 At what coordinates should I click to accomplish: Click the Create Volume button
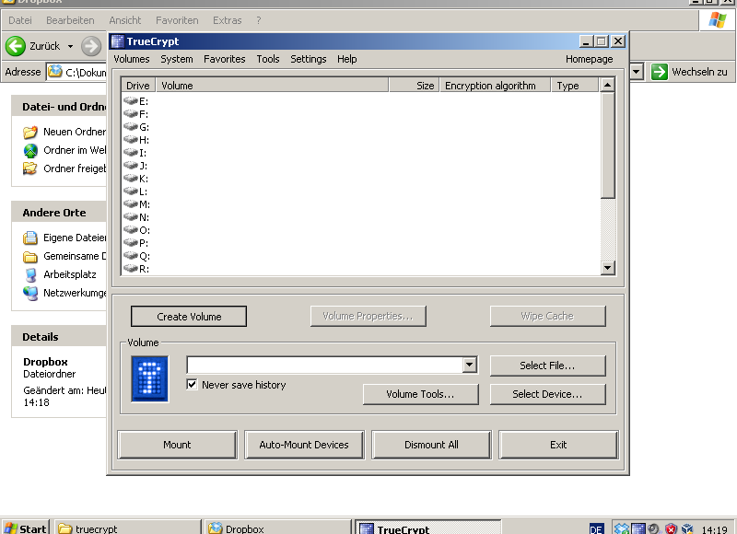pos(189,317)
